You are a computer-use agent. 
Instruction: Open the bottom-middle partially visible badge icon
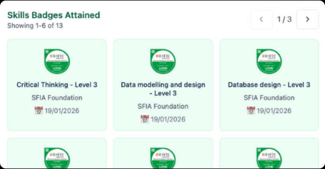[x=163, y=158]
